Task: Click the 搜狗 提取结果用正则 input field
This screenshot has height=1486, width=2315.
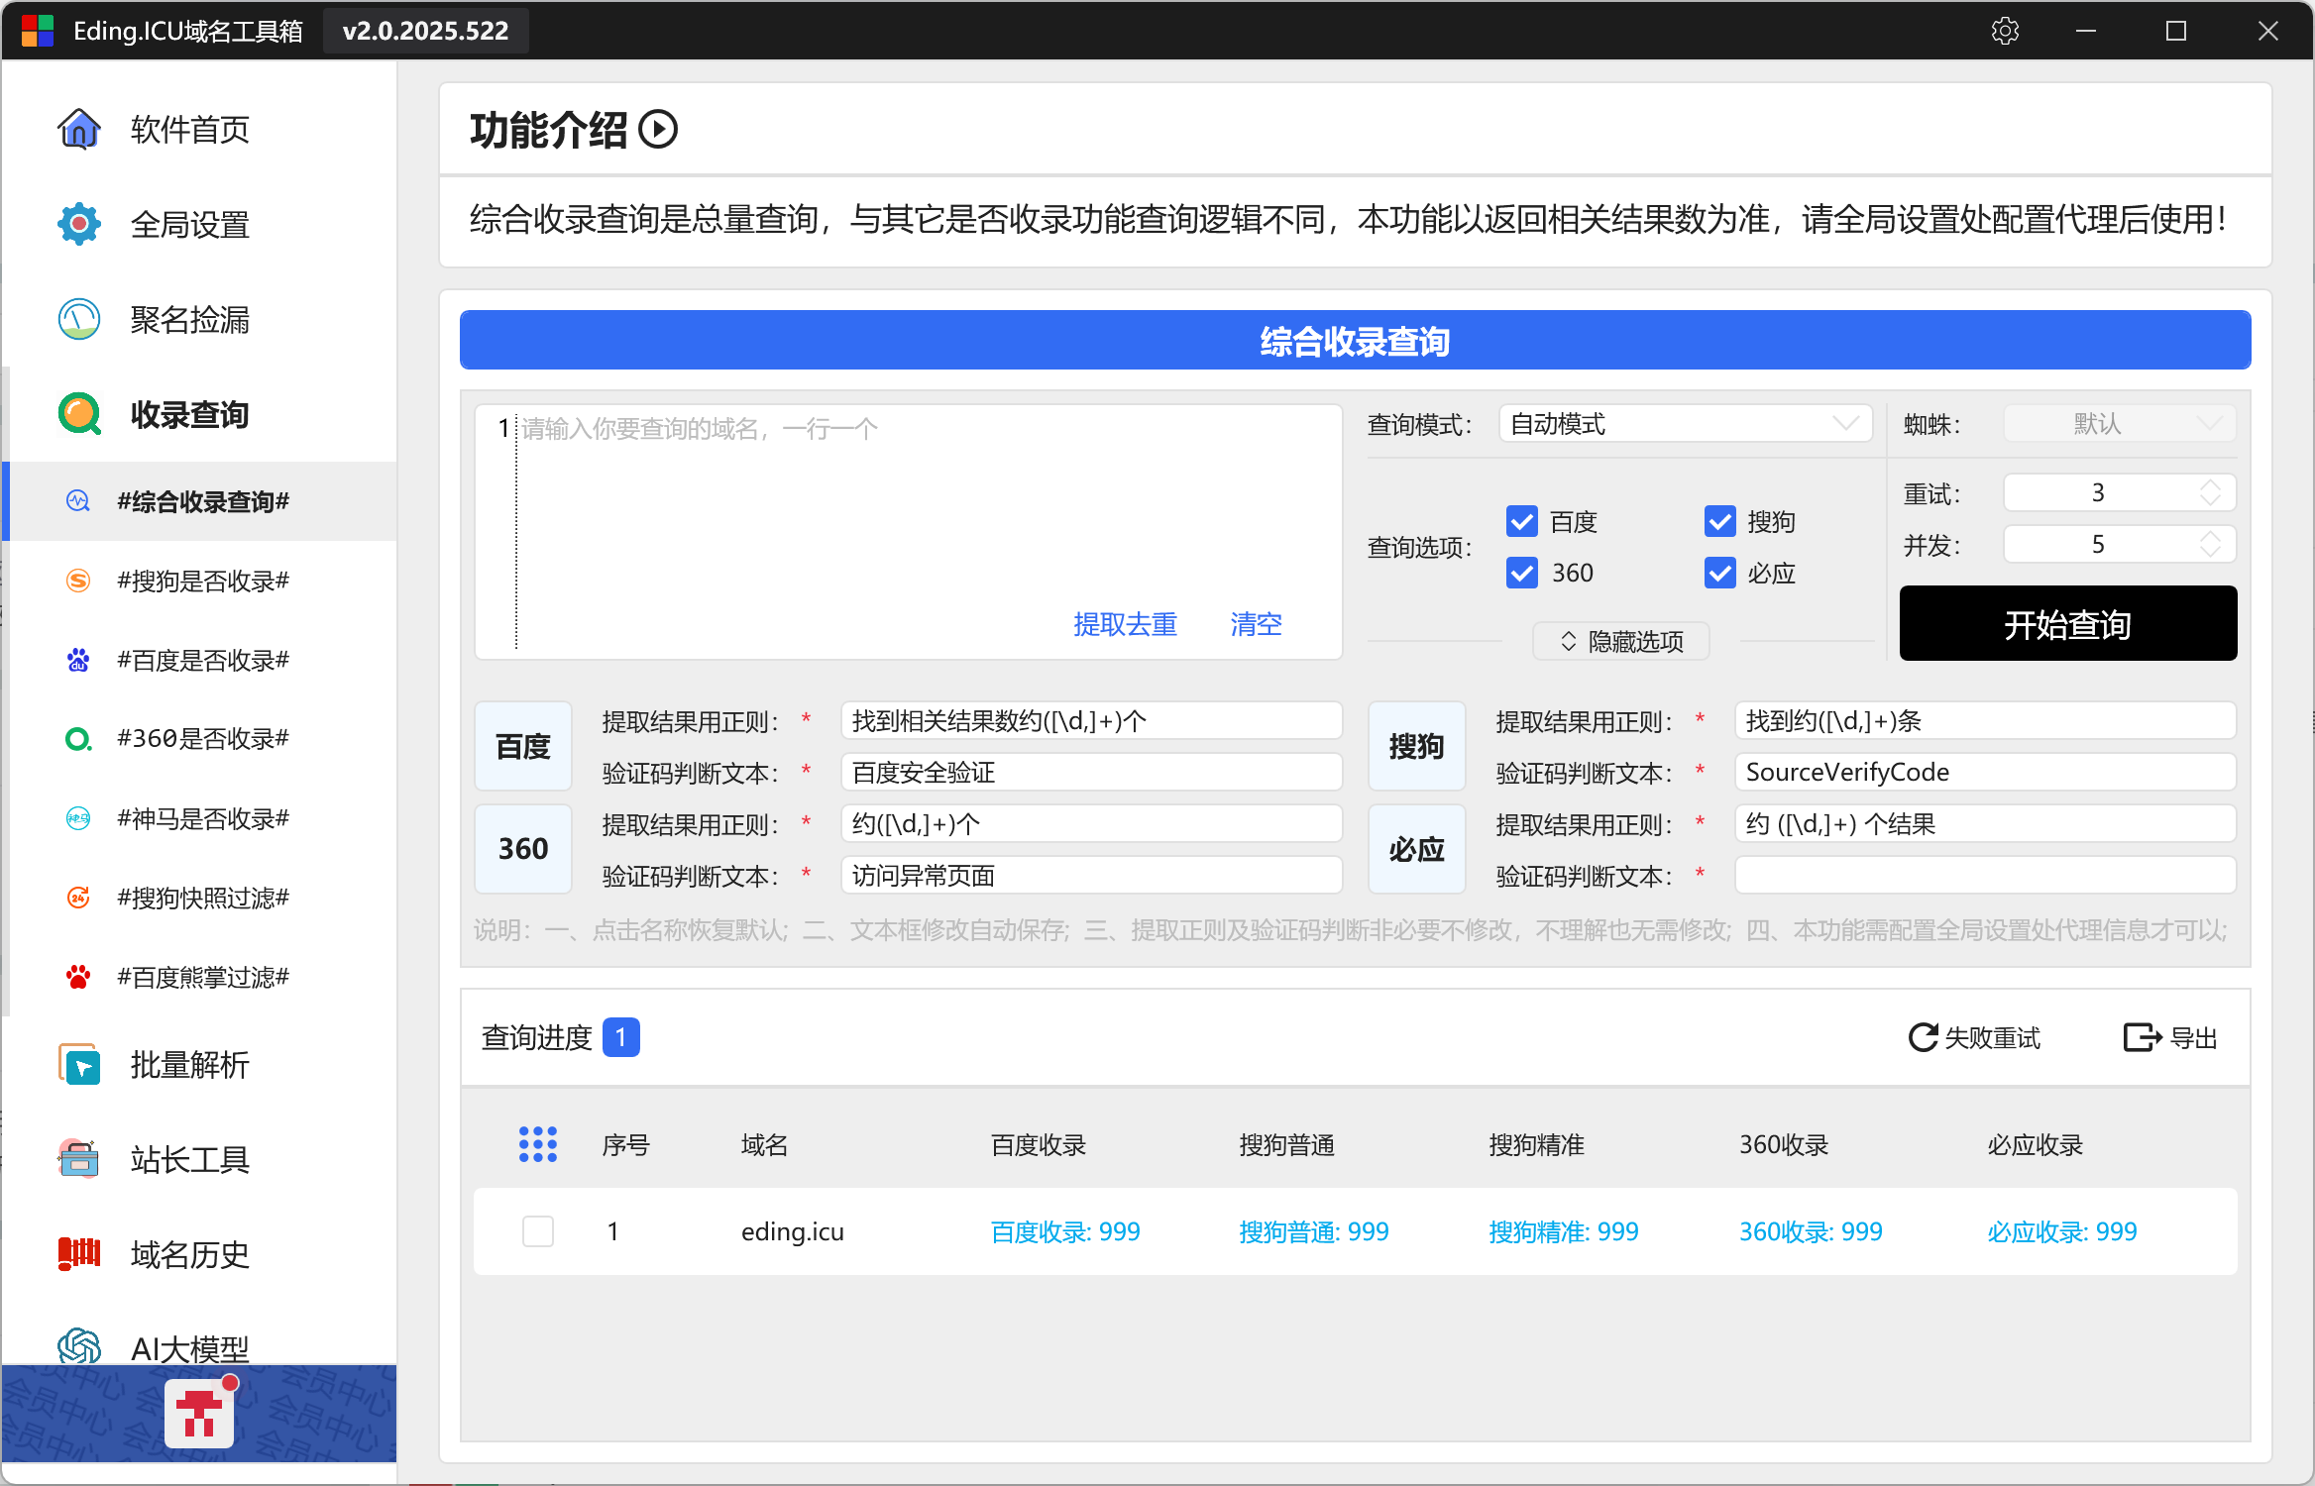Action: click(x=1985, y=720)
